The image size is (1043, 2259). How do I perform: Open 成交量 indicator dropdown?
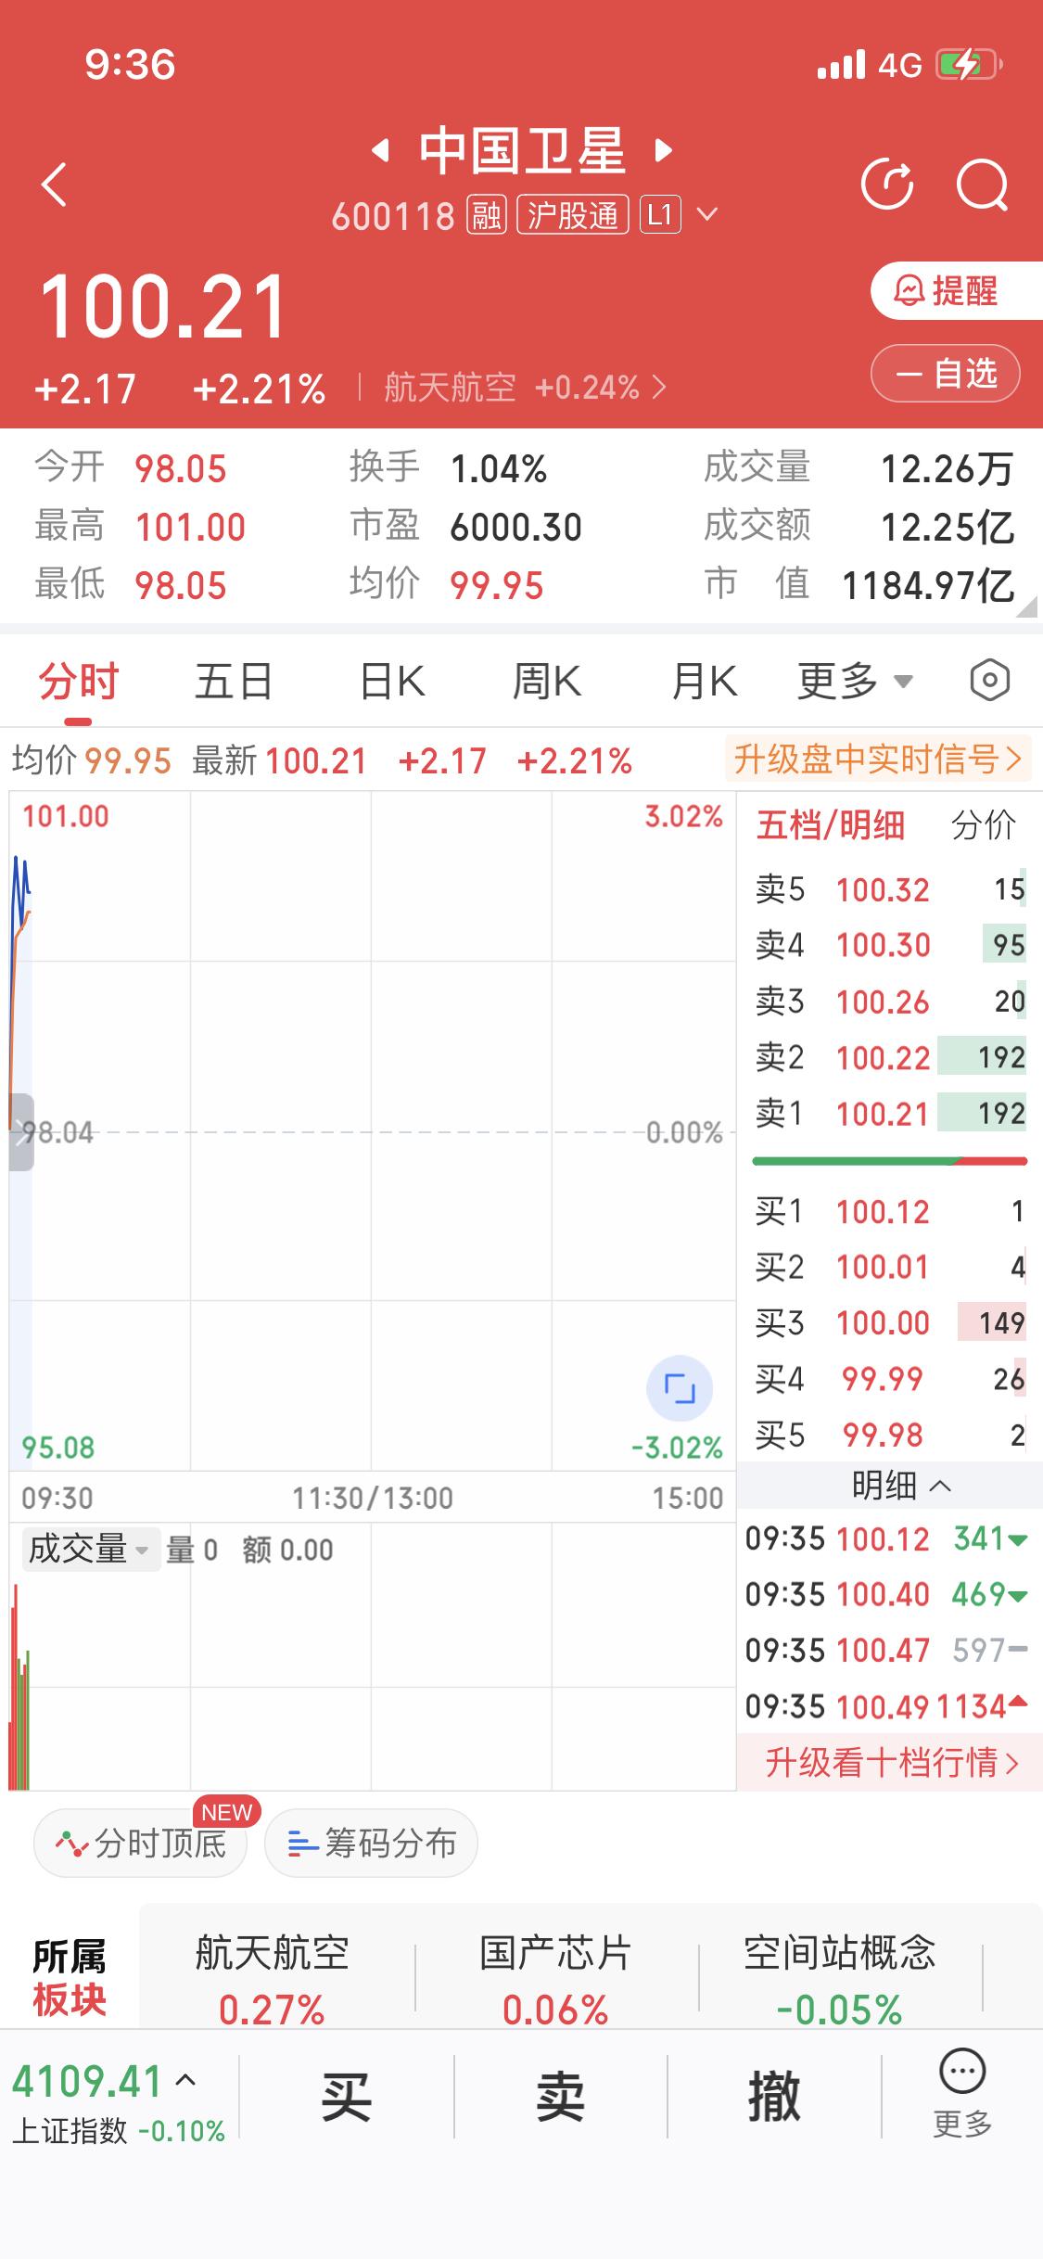[90, 1549]
